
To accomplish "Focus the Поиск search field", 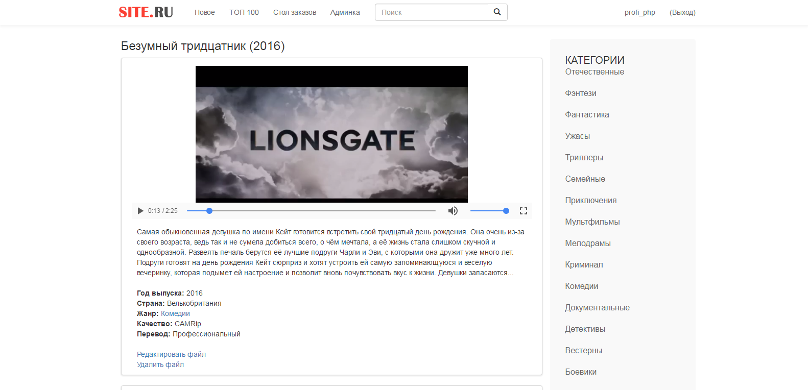I will [433, 12].
